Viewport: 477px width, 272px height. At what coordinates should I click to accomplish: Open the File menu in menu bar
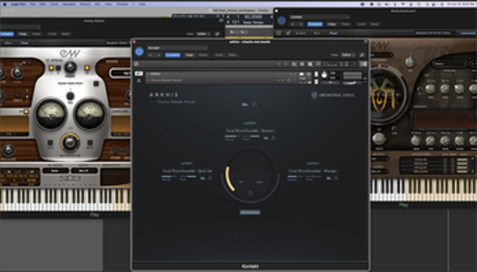click(32, 4)
